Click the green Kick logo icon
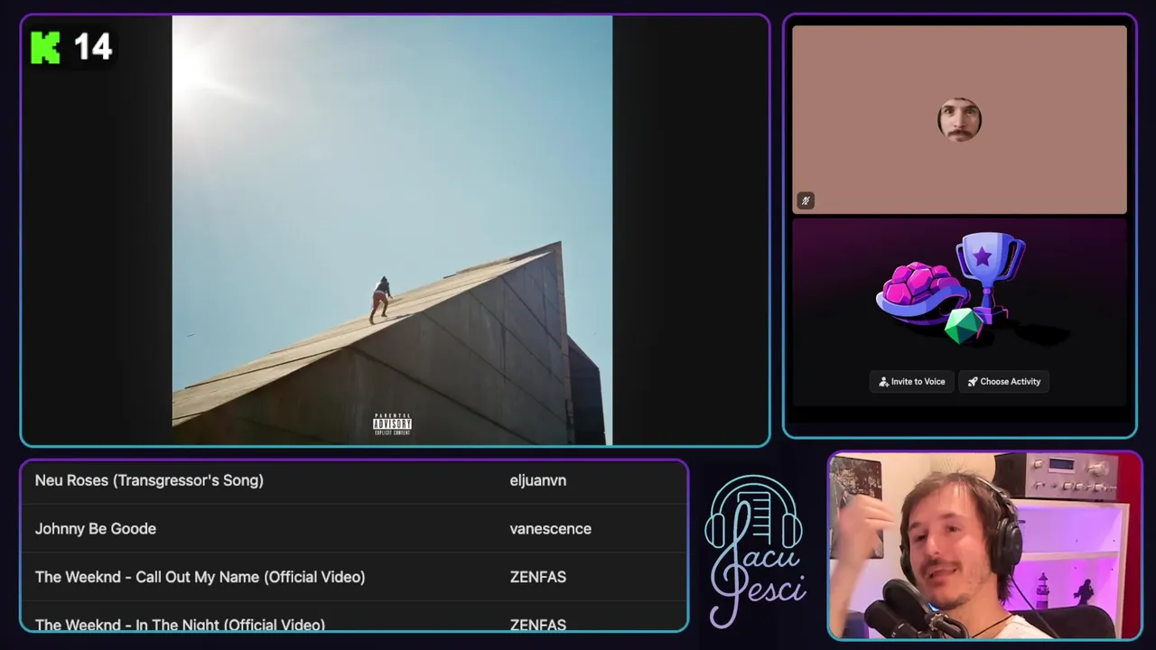Screen dimensions: 1156x650 [45, 47]
